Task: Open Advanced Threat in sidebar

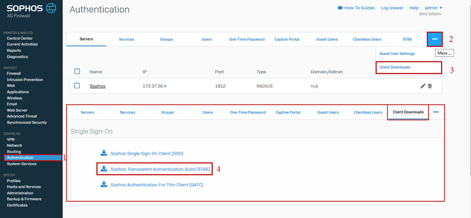Action: [x=22, y=116]
